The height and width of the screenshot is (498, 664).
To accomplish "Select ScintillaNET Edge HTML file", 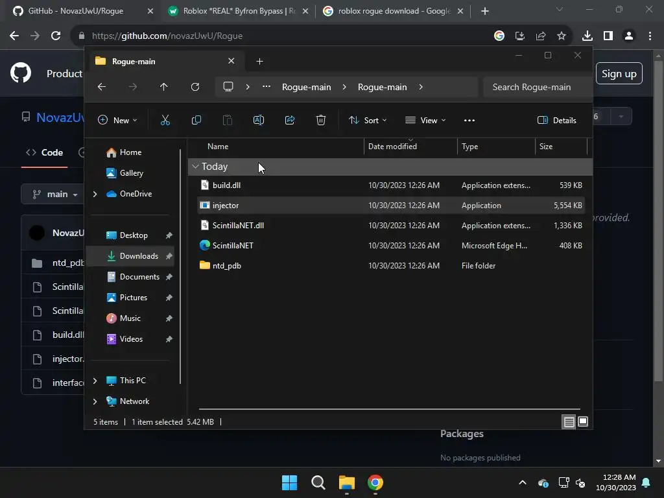I will click(391, 246).
